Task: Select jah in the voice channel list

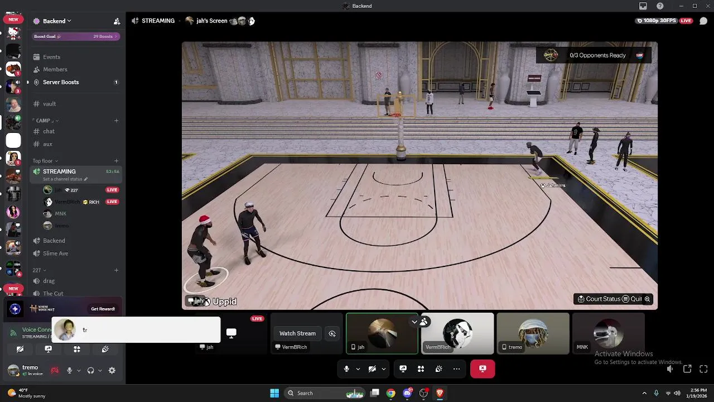Action: tap(82, 190)
